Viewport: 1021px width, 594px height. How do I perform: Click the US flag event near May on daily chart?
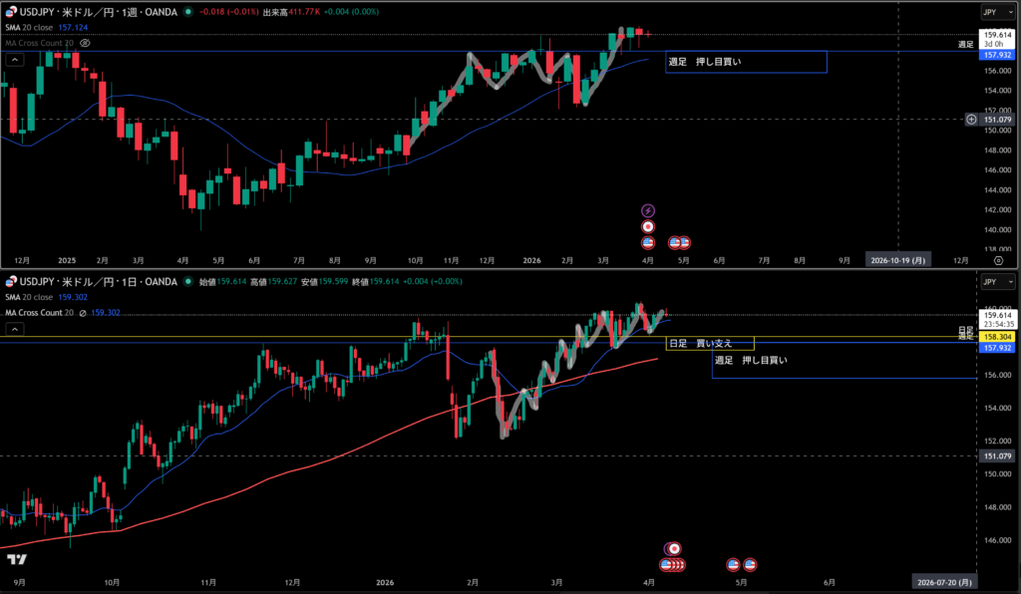point(734,565)
